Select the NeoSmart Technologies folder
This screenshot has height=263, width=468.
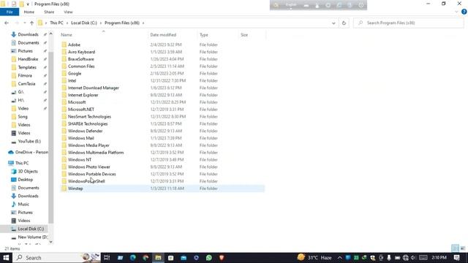tap(89, 117)
